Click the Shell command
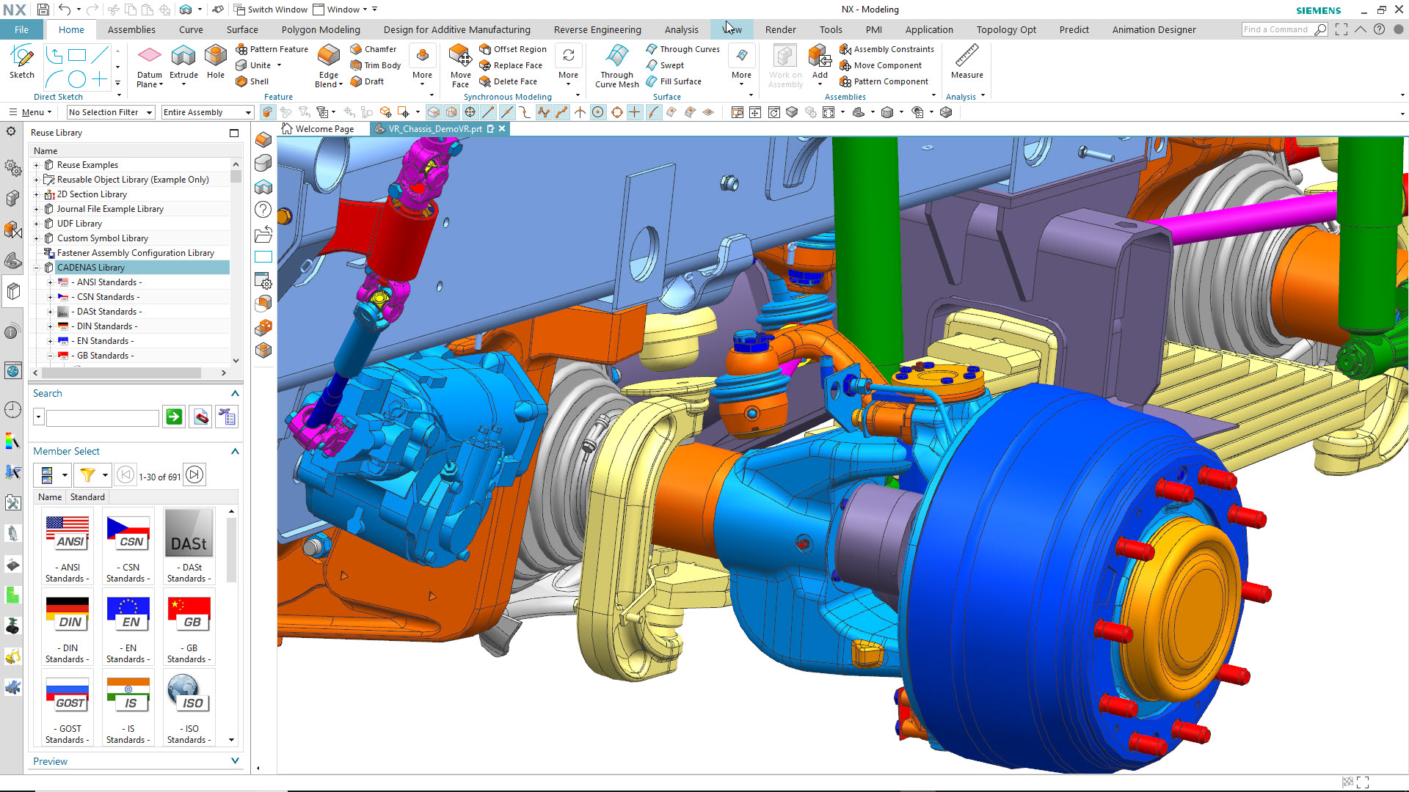Viewport: 1409px width, 792px height. click(x=252, y=81)
